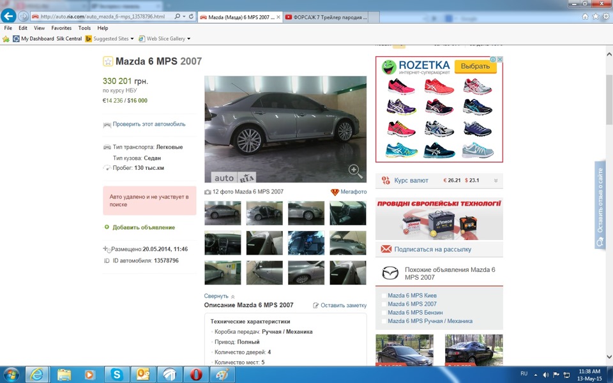Open the Tools menu
613x383 pixels.
click(x=84, y=28)
